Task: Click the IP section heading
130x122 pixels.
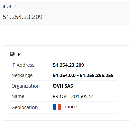Action: [18, 54]
